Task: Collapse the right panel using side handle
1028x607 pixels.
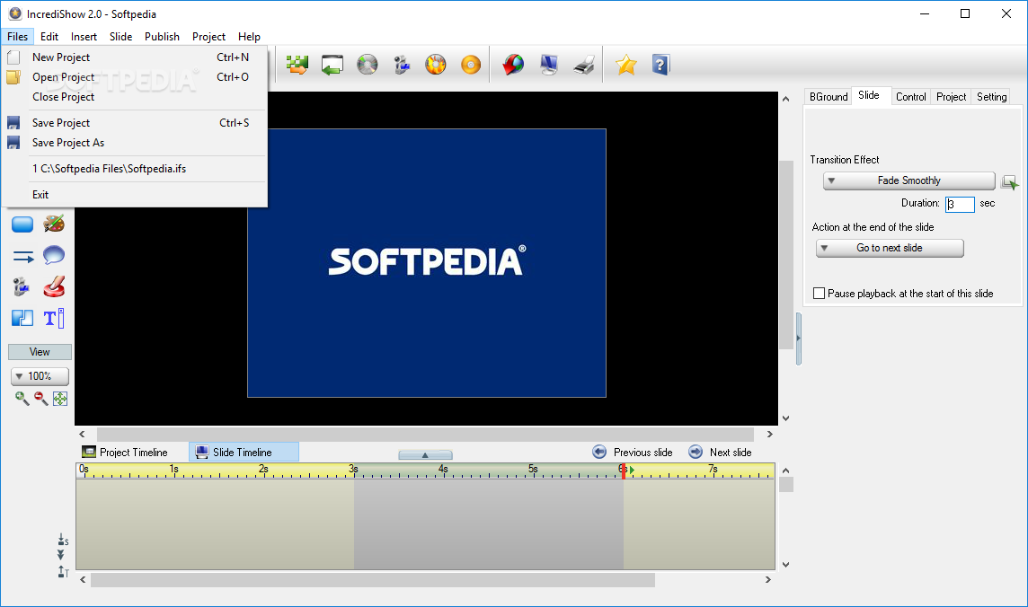Action: click(799, 339)
